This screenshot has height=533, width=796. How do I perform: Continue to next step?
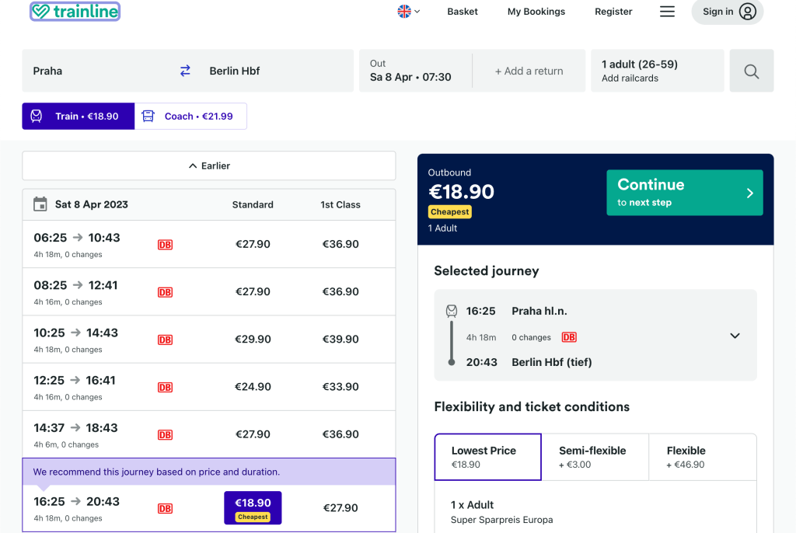[x=684, y=193]
